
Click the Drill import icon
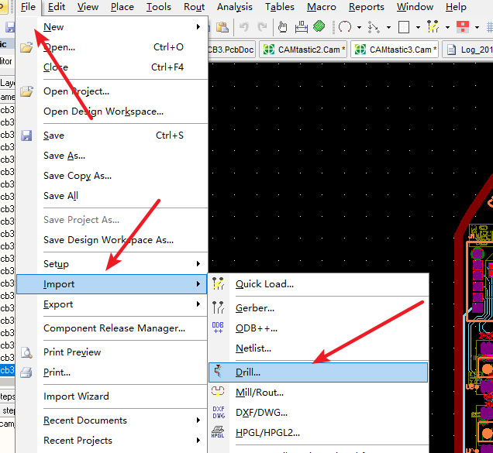coord(218,372)
